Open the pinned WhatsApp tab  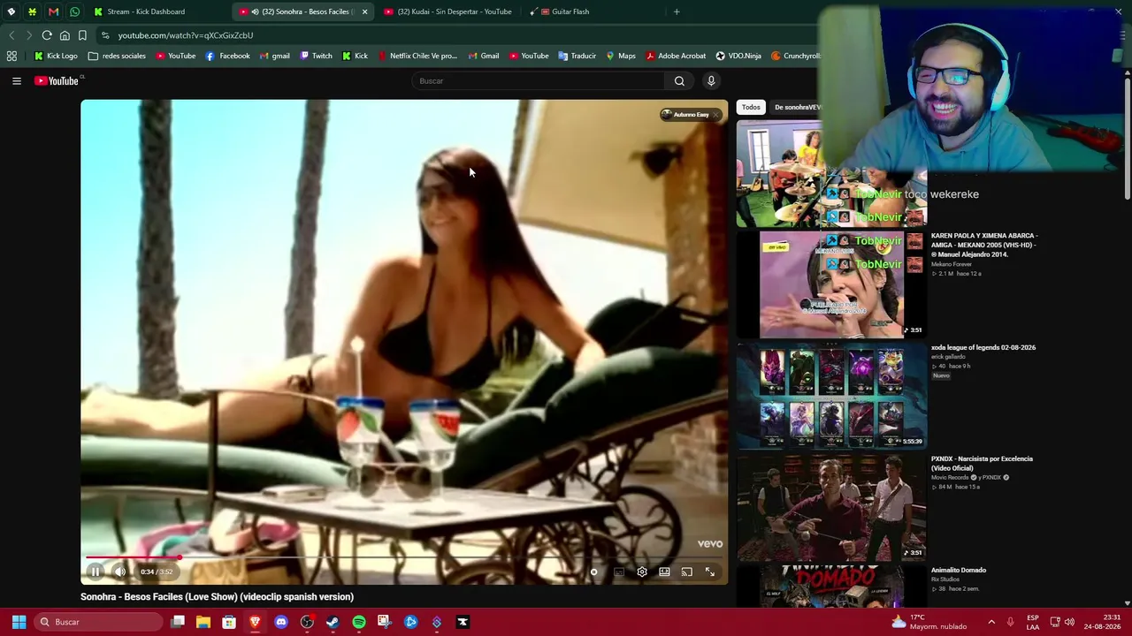coord(74,11)
